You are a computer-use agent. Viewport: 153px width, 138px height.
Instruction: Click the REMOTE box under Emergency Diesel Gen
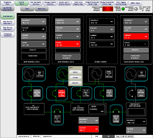[136, 50]
